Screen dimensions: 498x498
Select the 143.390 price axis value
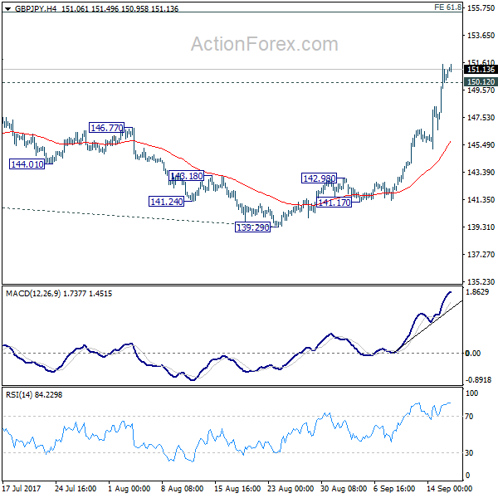(x=481, y=172)
